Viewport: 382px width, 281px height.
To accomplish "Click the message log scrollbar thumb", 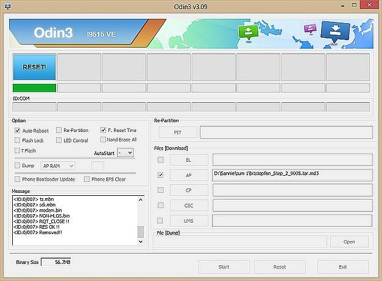I will click(x=141, y=232).
